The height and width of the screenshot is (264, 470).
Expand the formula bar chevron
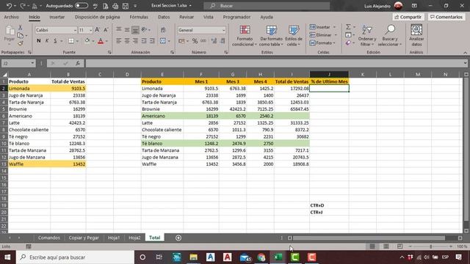pos(465,63)
